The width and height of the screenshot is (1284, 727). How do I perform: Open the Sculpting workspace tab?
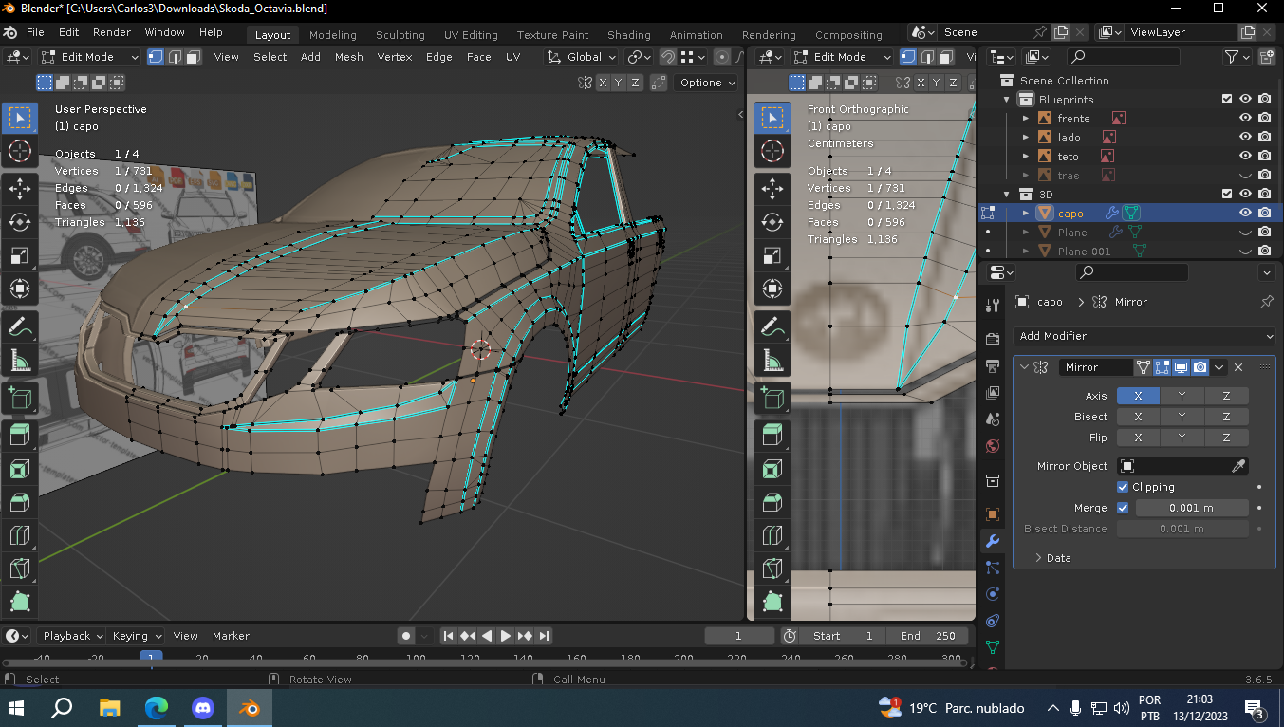(400, 35)
